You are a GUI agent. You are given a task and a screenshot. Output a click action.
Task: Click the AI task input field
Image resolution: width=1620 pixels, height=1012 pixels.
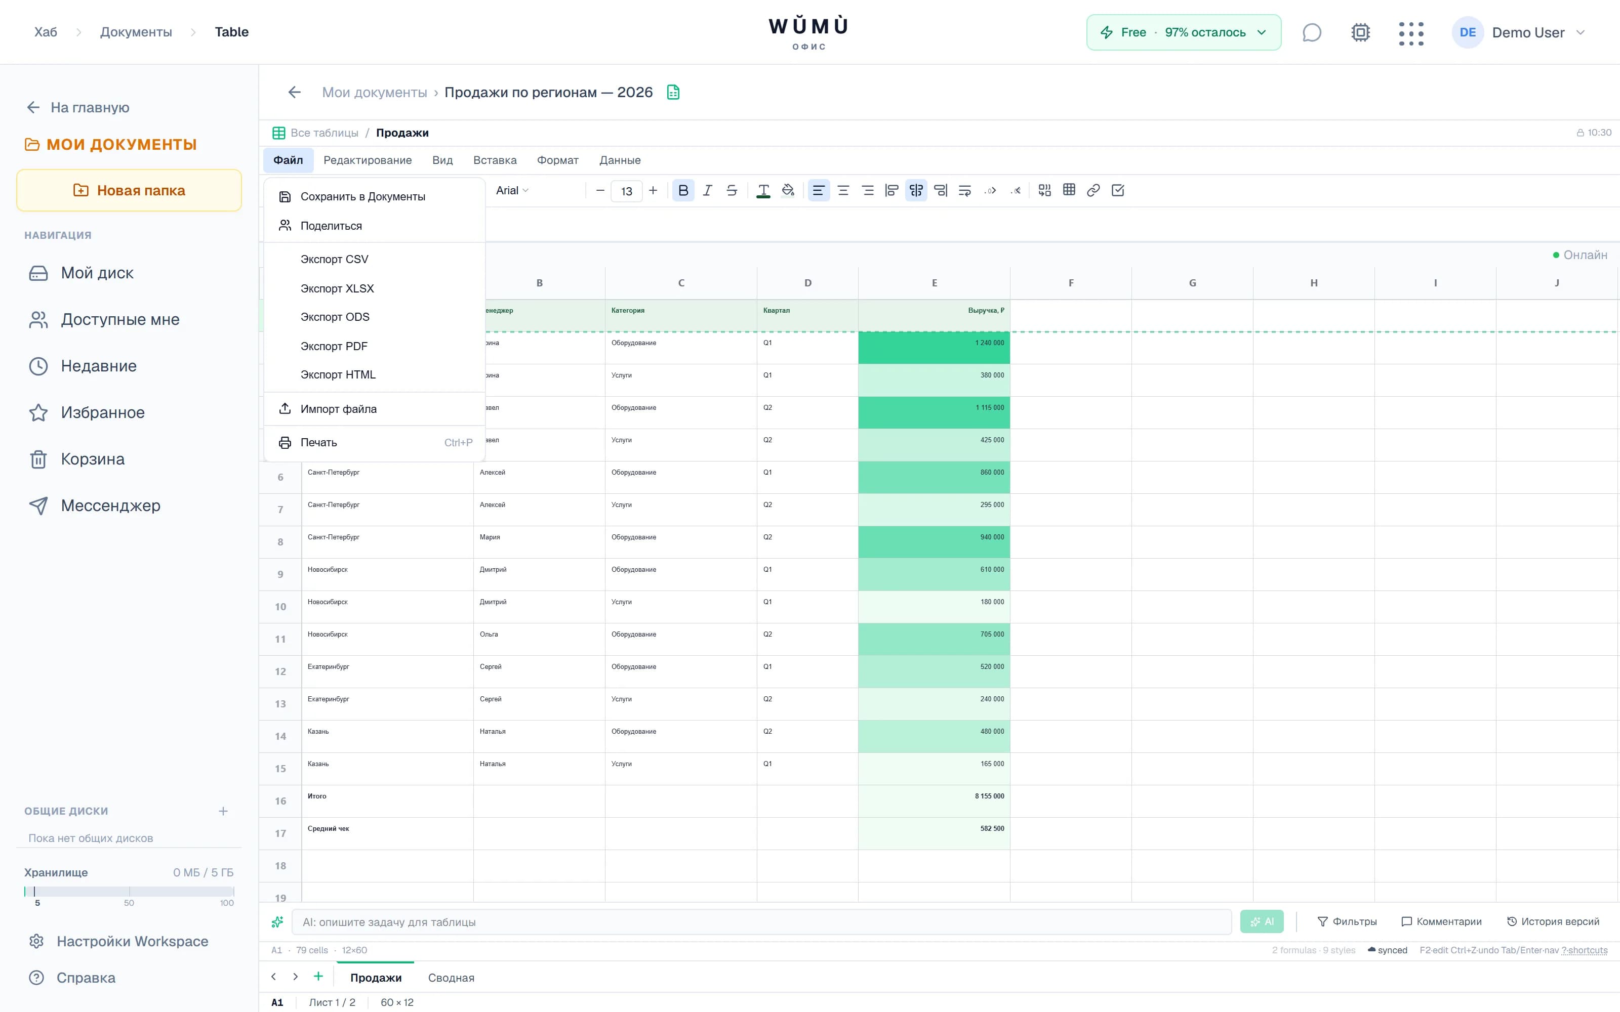[761, 921]
